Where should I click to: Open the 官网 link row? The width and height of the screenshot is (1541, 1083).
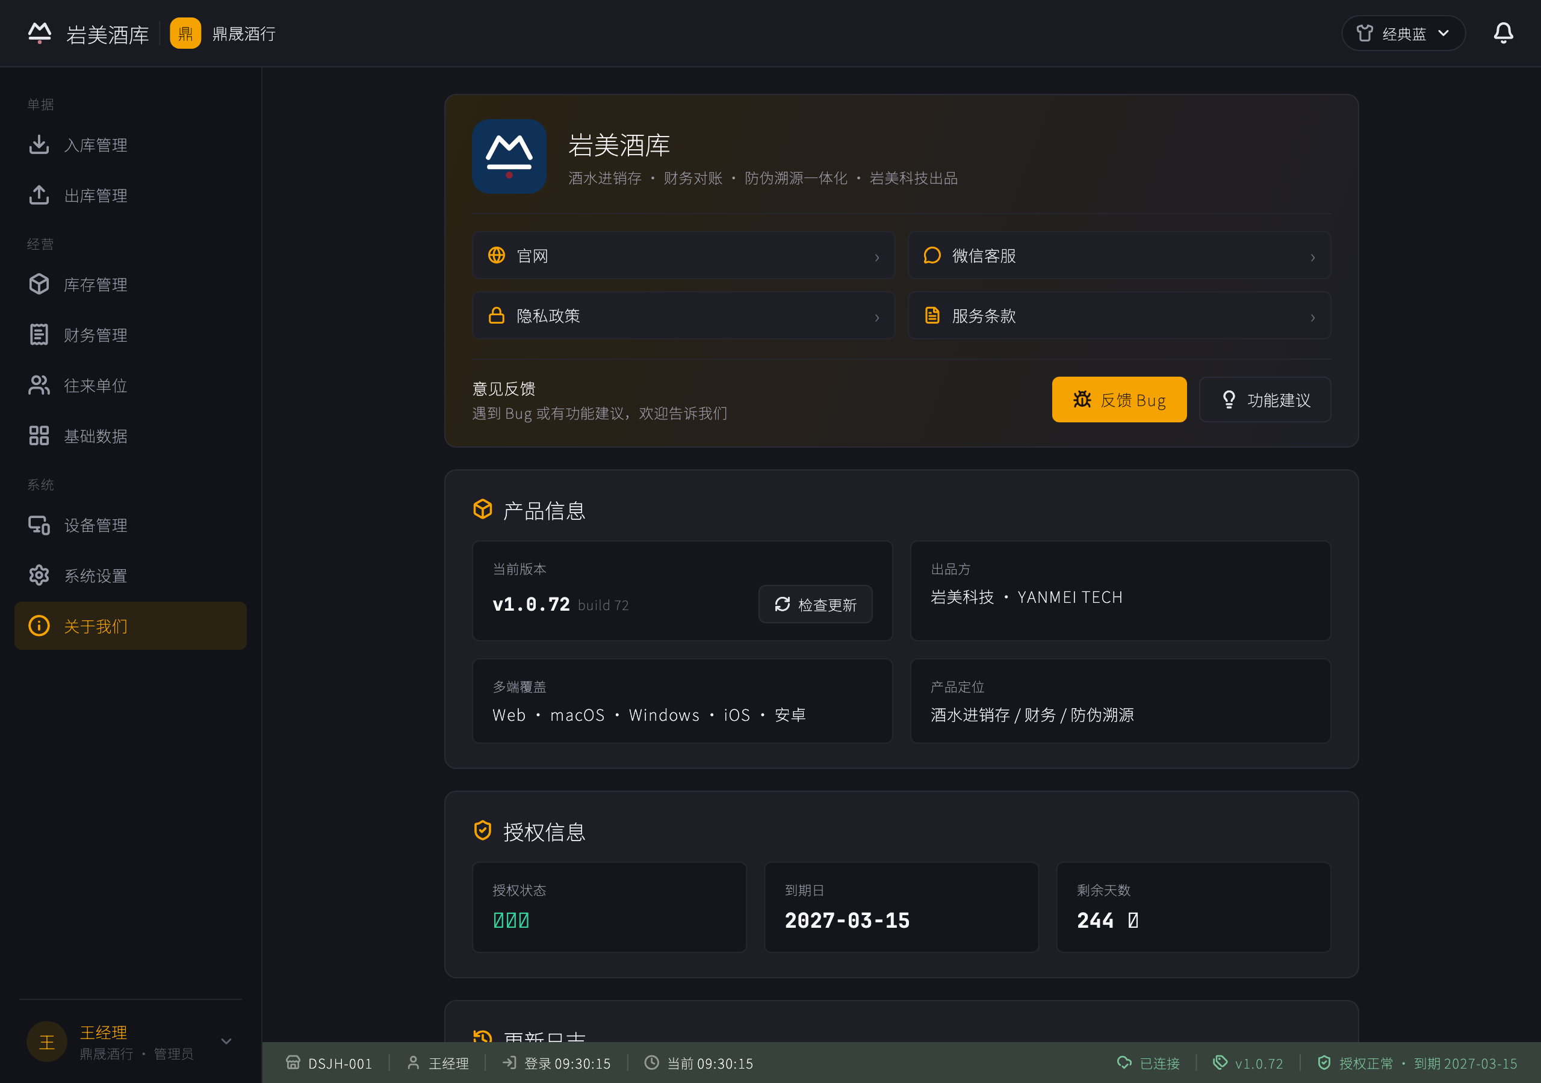click(683, 256)
